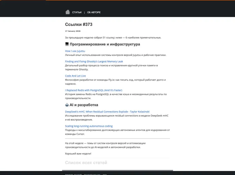
Task: Click the intro paragraph about 51 collected links
Action: point(113,38)
